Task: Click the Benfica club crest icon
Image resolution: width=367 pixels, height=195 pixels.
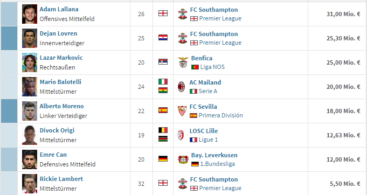Action: tap(183, 62)
